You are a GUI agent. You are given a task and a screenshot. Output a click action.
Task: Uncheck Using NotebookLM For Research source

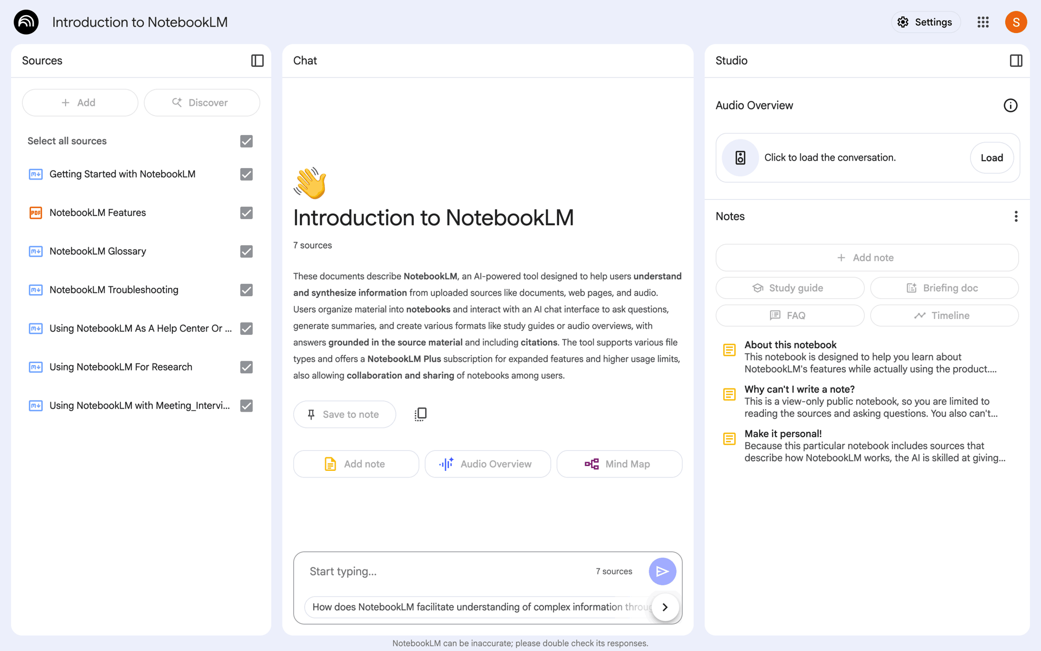point(246,367)
